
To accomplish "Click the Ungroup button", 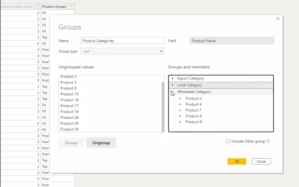I will [x=101, y=143].
